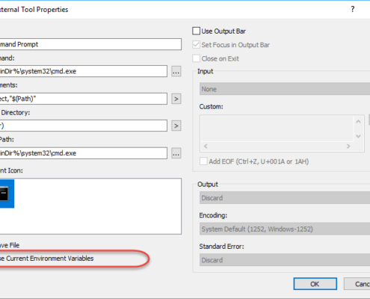Toggle Set Focus in Output Bar
This screenshot has height=299, width=370.
coord(197,45)
